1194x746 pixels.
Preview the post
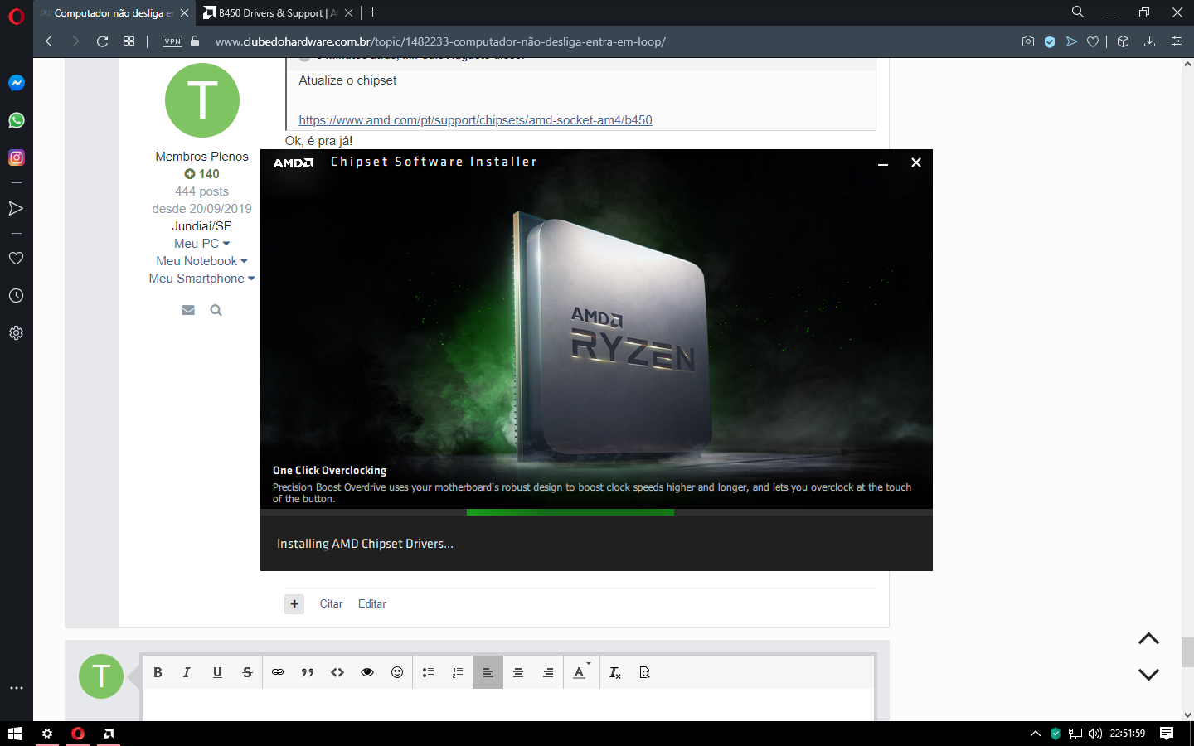pos(645,672)
